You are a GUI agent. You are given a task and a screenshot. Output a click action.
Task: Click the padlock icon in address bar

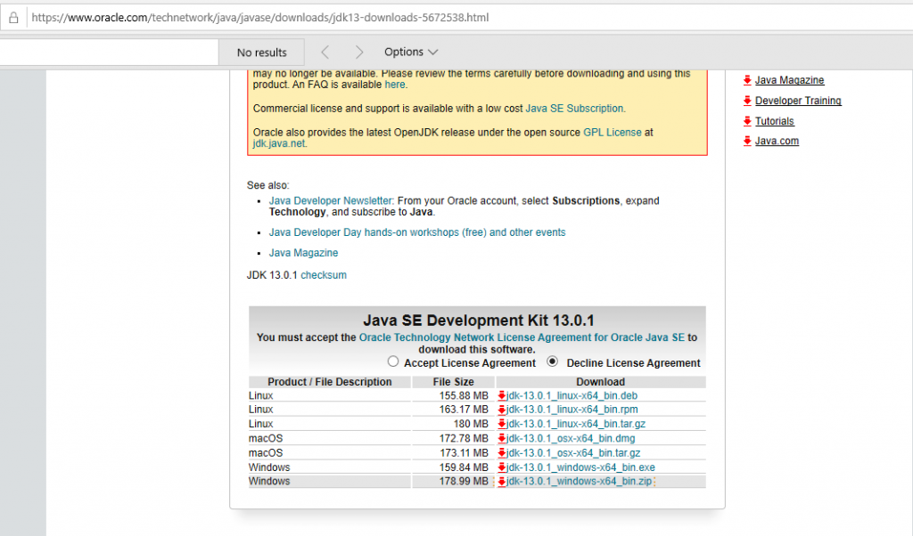pyautogui.click(x=13, y=18)
